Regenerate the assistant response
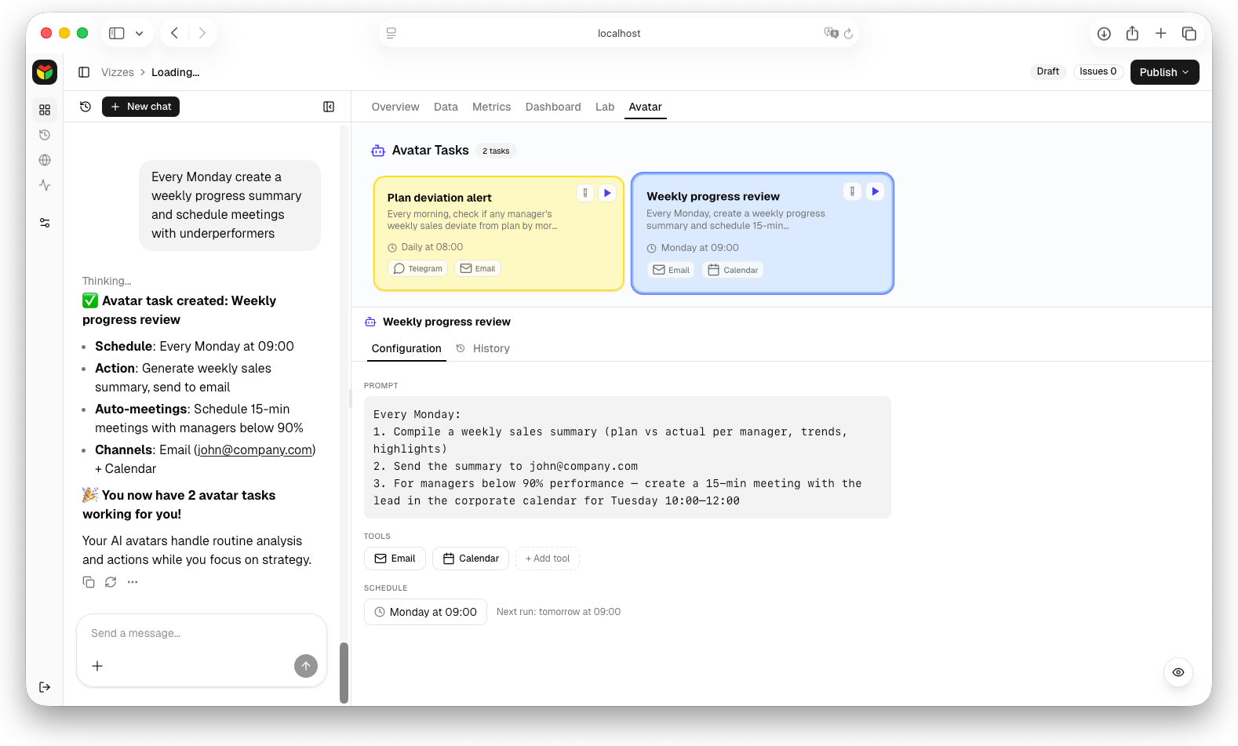This screenshot has height=746, width=1238. pyautogui.click(x=111, y=582)
